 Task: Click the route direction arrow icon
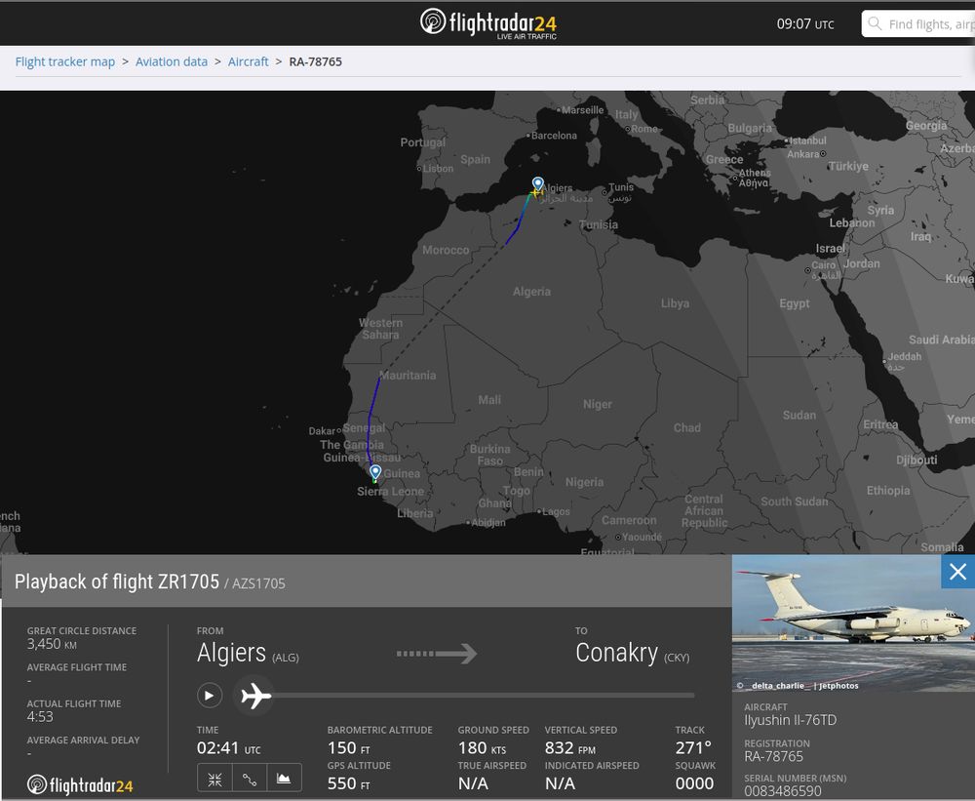point(437,654)
